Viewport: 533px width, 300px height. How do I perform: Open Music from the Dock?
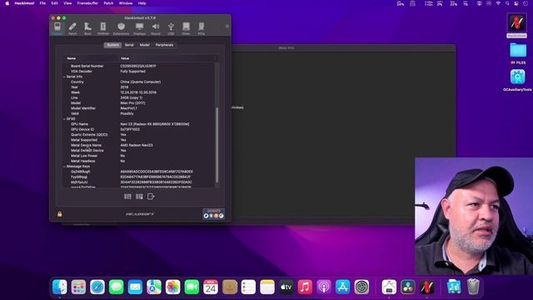pos(305,287)
